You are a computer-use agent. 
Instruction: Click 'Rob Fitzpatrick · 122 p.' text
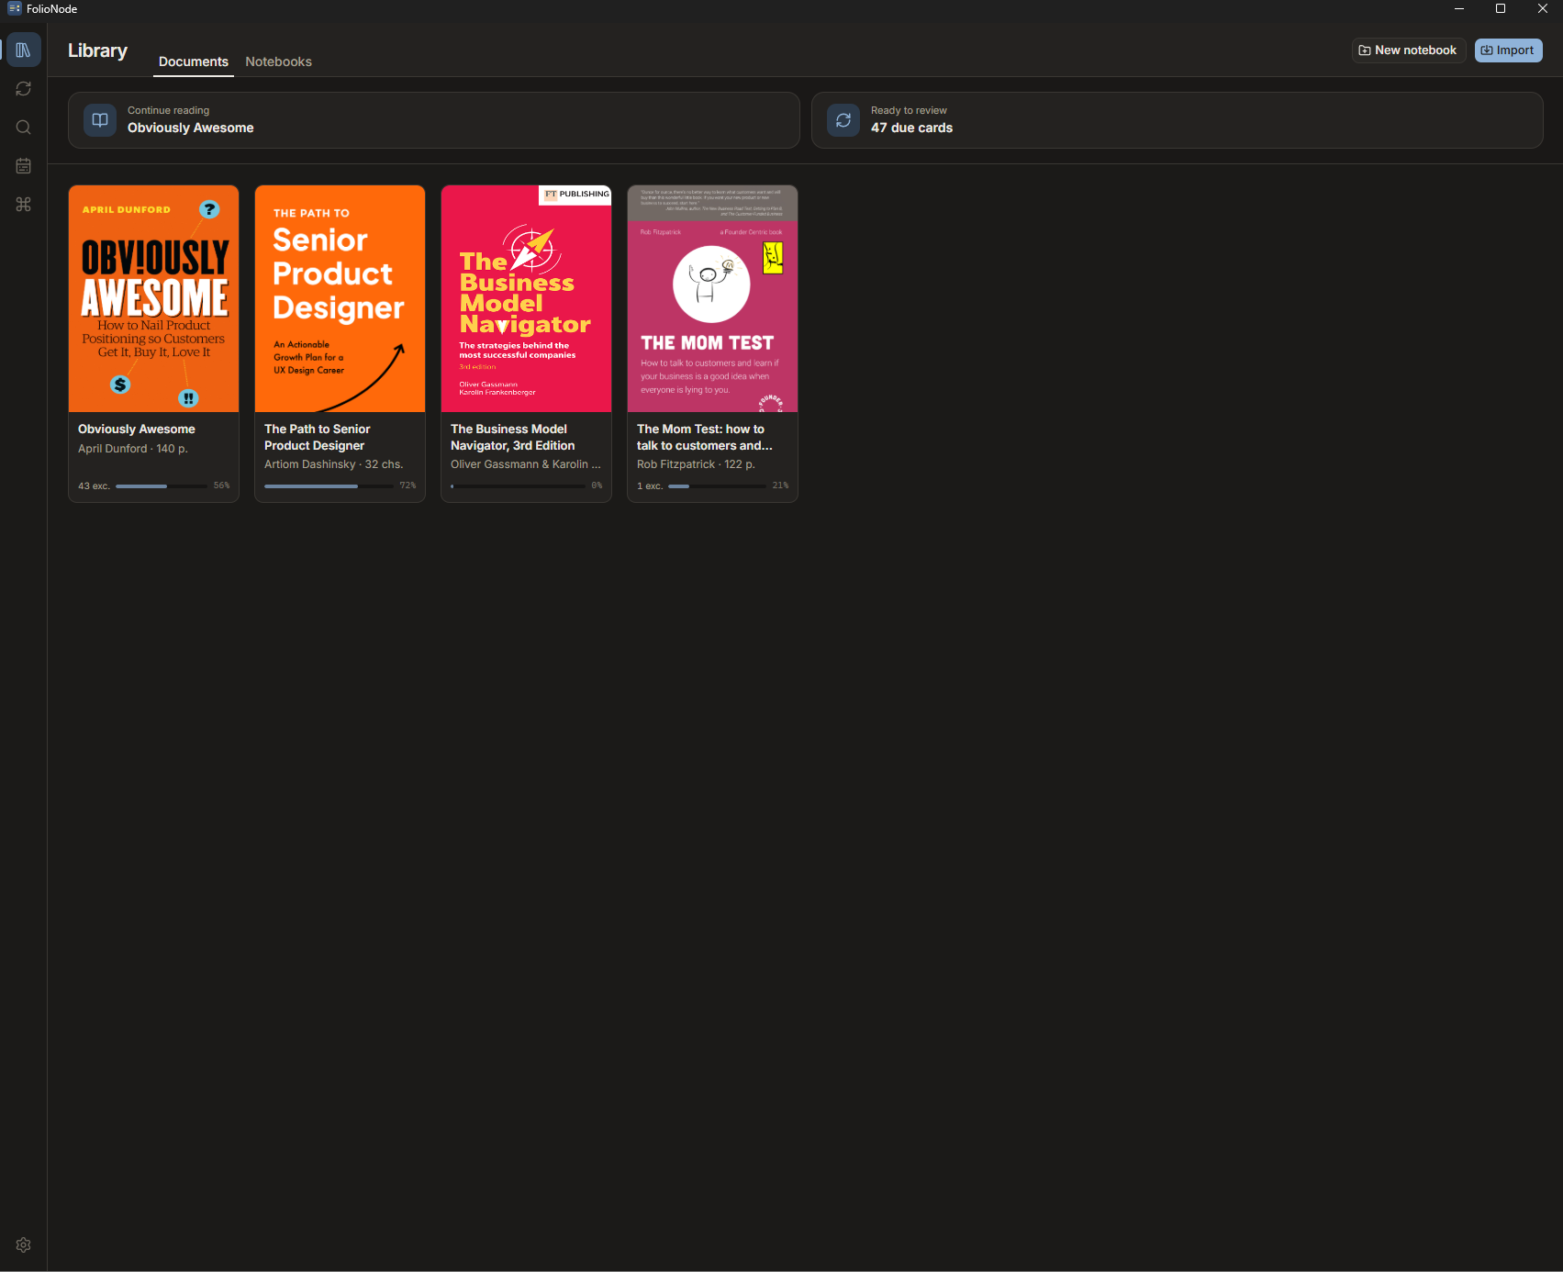point(697,464)
